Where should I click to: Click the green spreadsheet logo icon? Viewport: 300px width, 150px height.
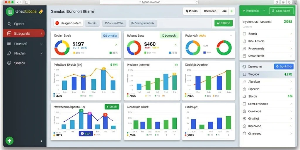pos(10,12)
